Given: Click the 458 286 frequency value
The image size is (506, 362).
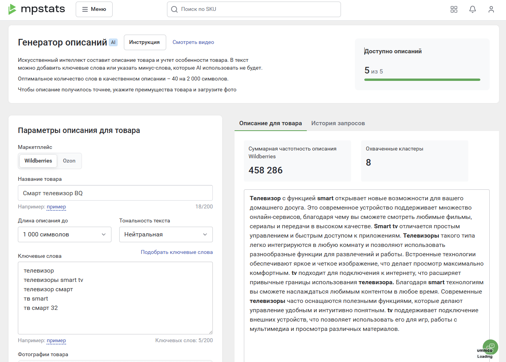Looking at the screenshot, I should (x=266, y=170).
